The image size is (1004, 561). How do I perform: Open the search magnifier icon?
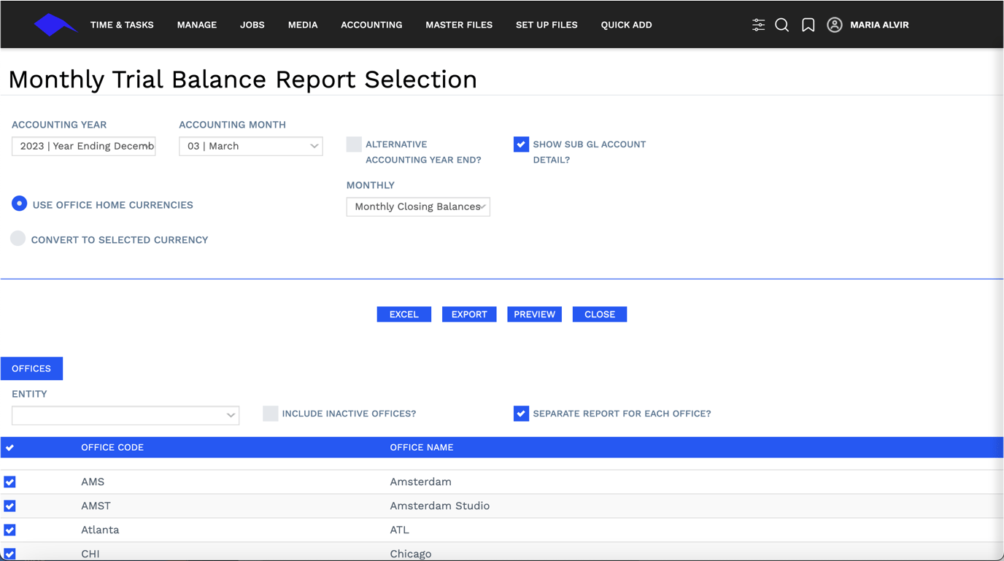781,24
